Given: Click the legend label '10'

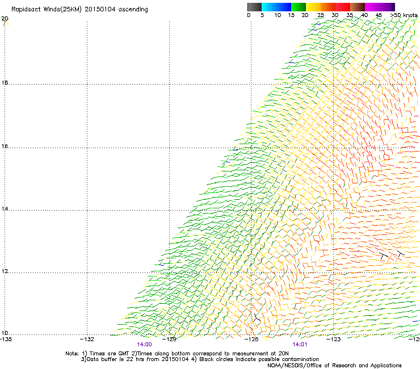Looking at the screenshot, I should tap(278, 15).
